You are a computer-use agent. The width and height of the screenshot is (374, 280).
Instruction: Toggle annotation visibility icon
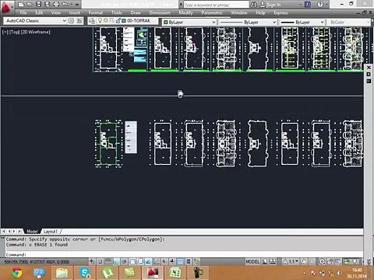(303, 261)
